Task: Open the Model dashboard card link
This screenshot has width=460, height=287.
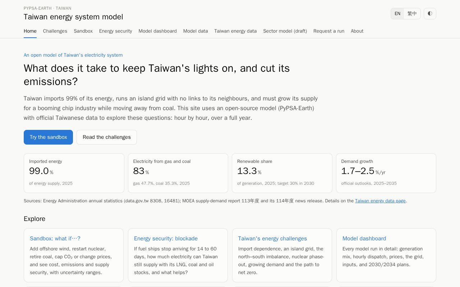Action: 364,239
